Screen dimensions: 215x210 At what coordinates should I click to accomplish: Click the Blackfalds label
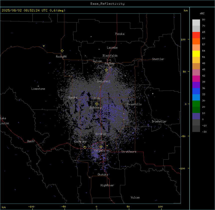(110, 56)
